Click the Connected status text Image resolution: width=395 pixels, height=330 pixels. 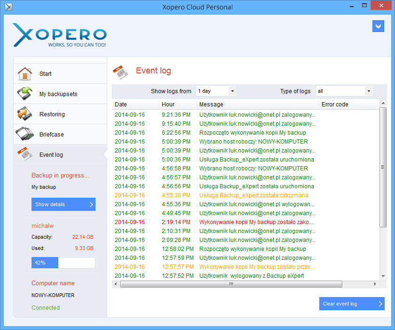click(46, 308)
